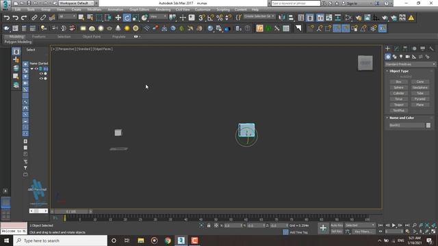This screenshot has height=246, width=438.
Task: Open the key mode Selected dropdown
Action: tap(360, 225)
